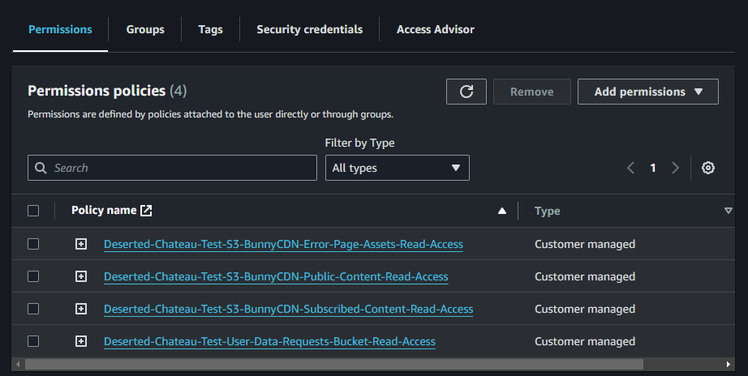
Task: Toggle the select-all policies checkbox
Action: 33,211
